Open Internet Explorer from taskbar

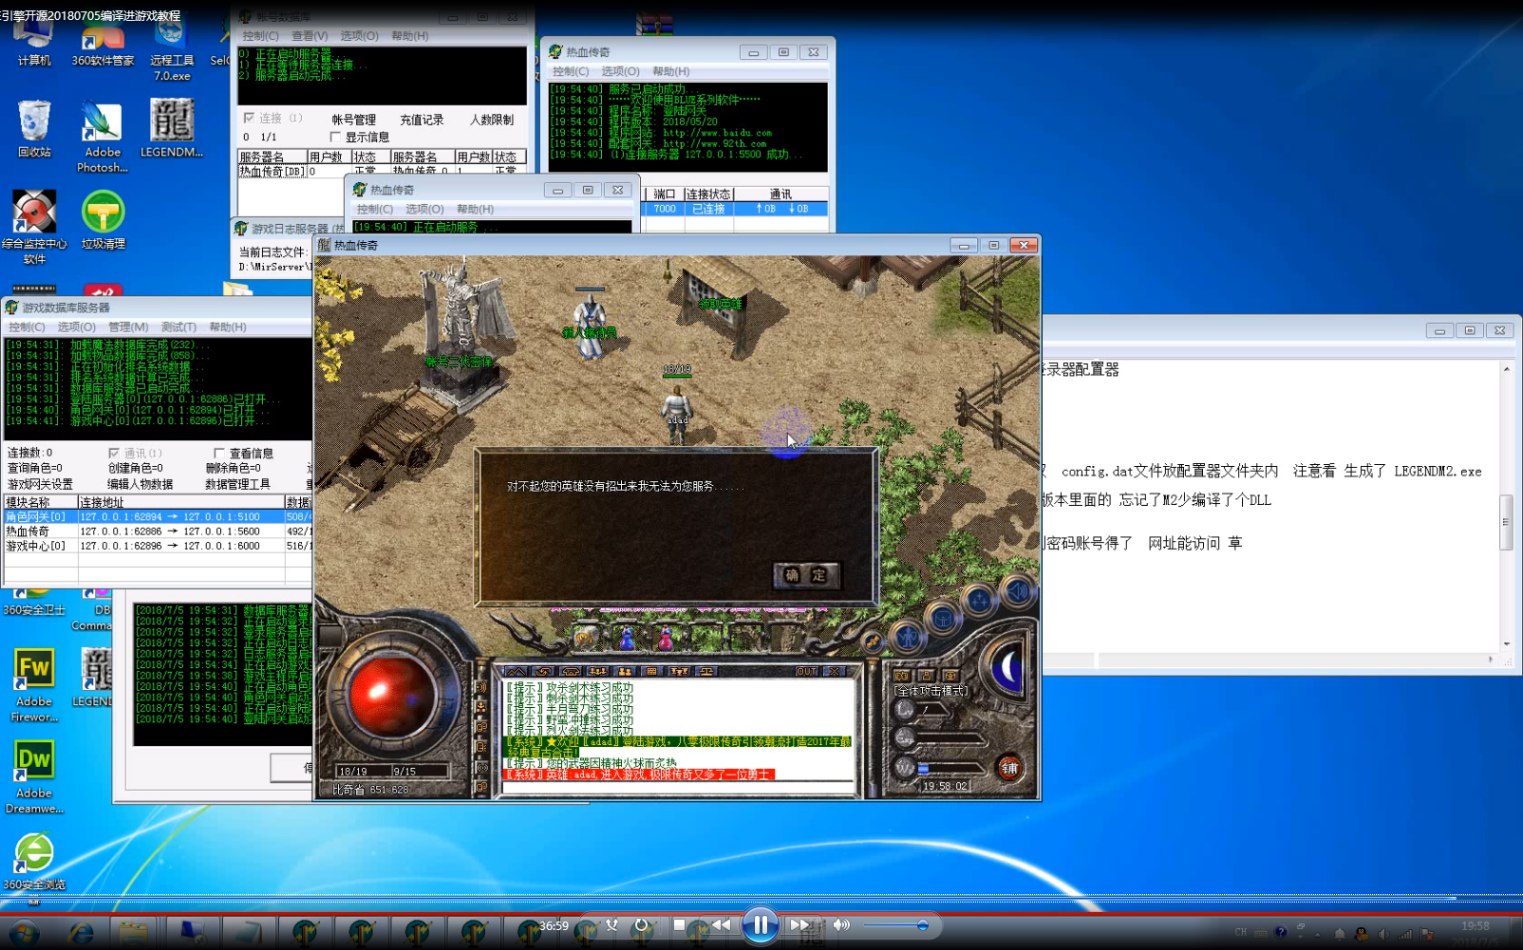pyautogui.click(x=81, y=934)
